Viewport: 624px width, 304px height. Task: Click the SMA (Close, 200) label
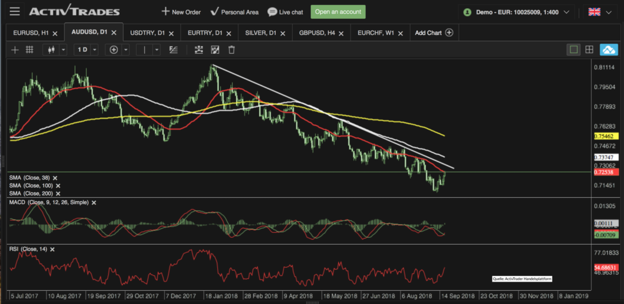(x=31, y=194)
